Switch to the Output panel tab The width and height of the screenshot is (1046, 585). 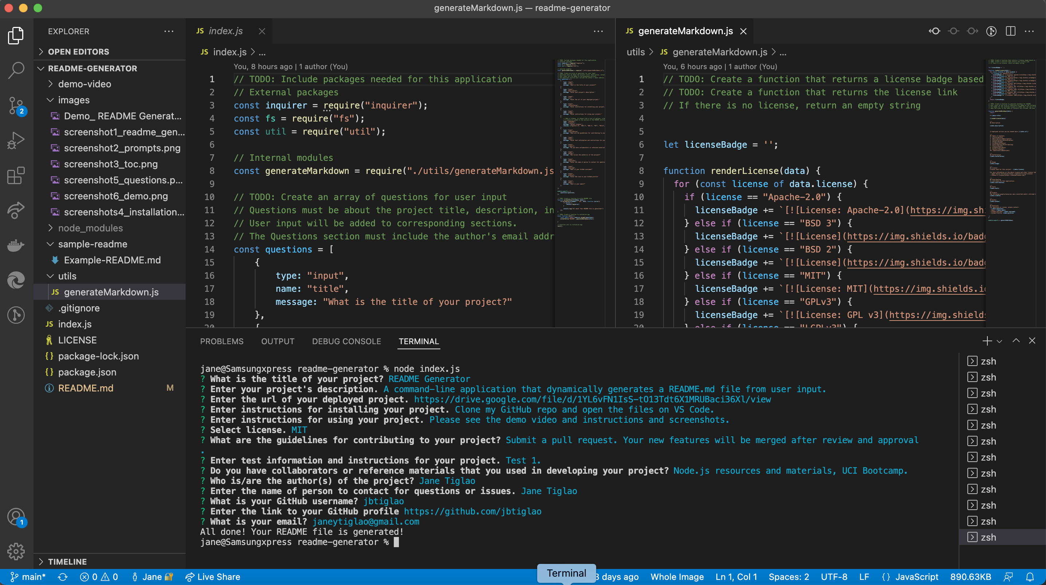(278, 341)
